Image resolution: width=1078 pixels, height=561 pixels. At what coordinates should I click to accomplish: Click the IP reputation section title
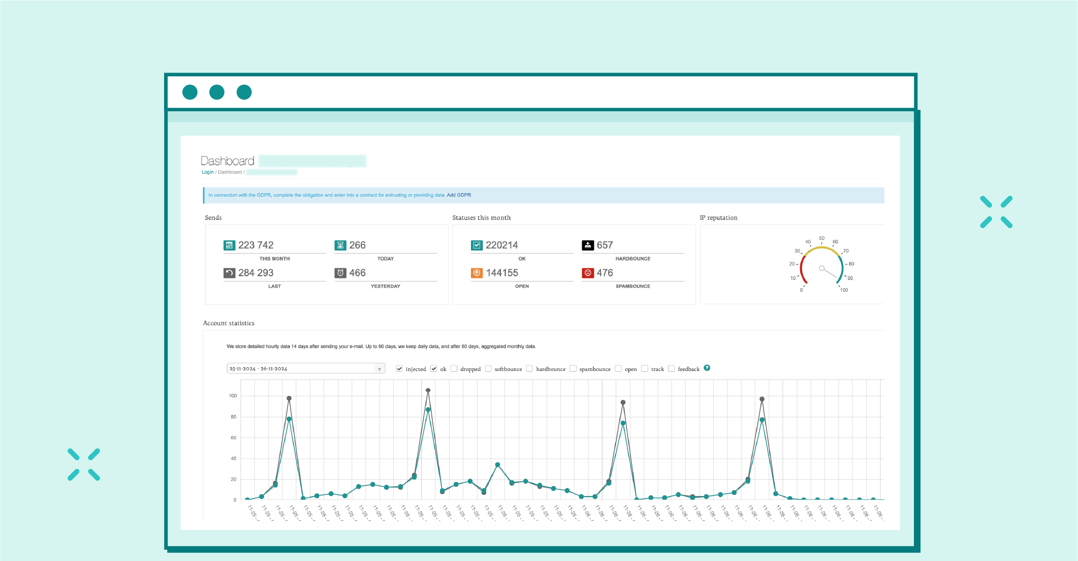coord(718,217)
